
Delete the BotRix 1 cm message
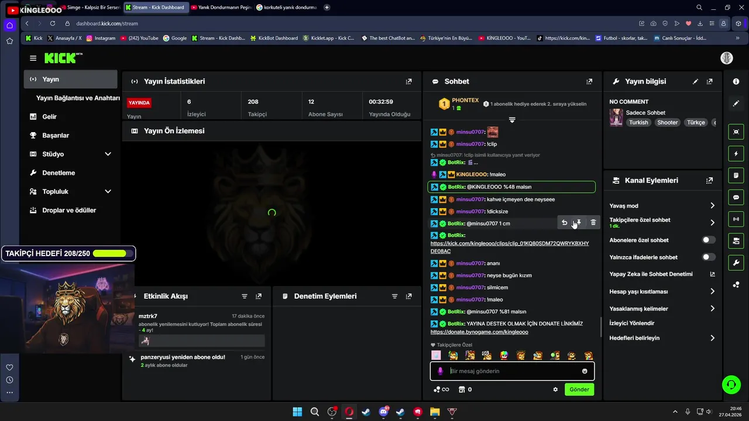tap(593, 222)
